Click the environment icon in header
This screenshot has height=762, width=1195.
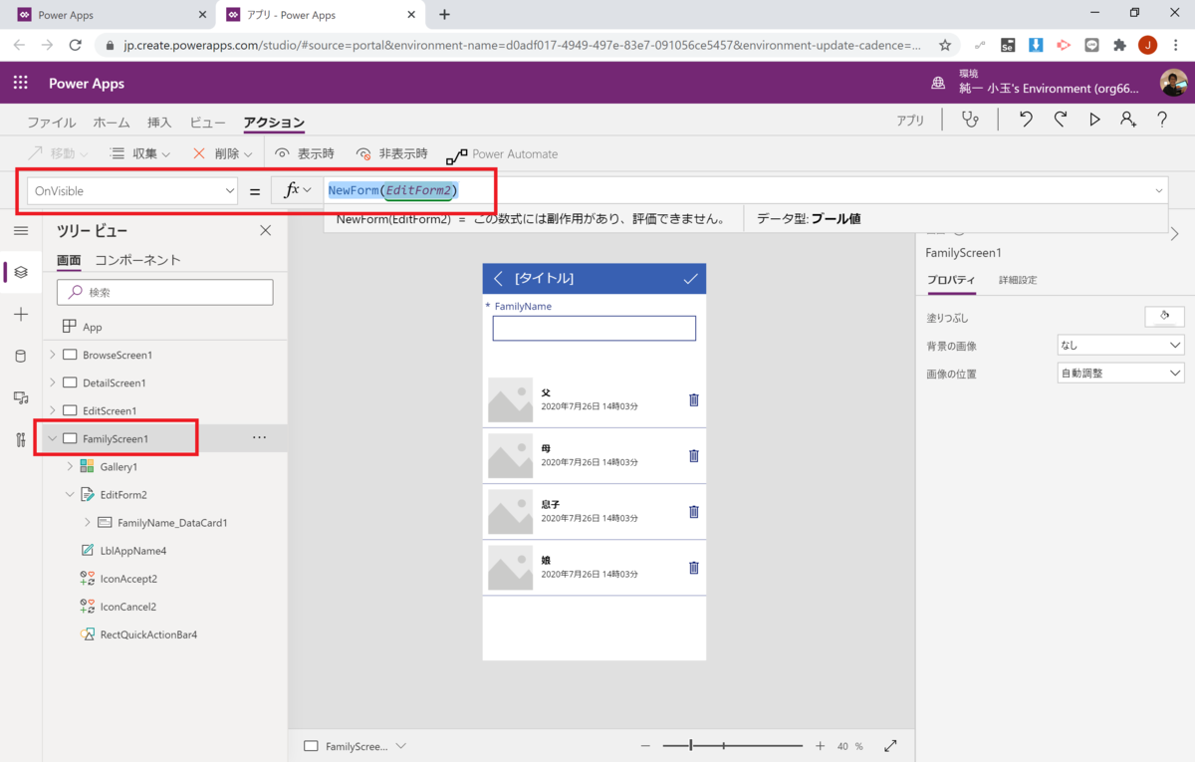pyautogui.click(x=938, y=84)
